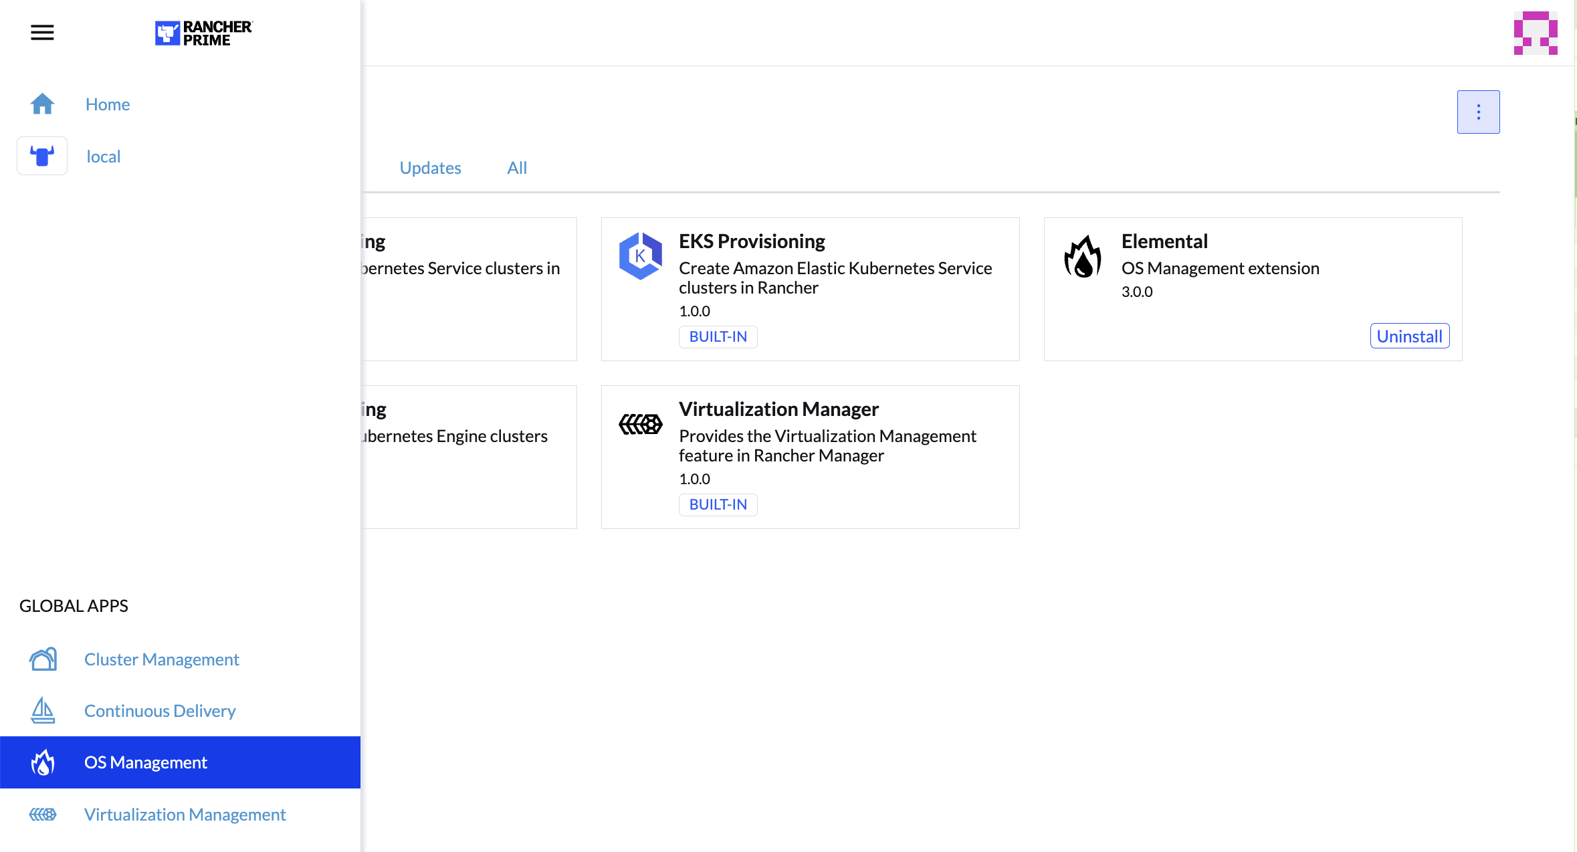Click the EKS Provisioning hexagon logo

pos(640,256)
